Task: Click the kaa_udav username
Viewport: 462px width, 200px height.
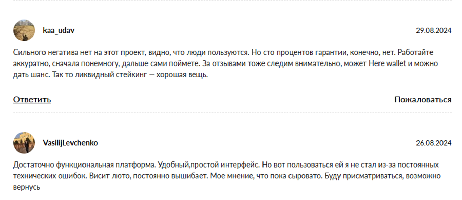Action: [59, 30]
